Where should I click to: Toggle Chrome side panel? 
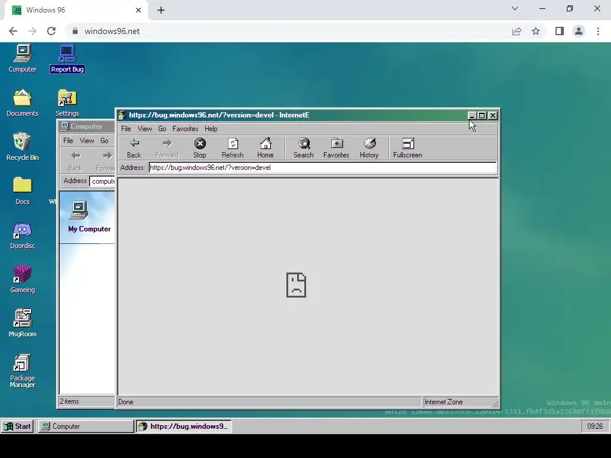point(560,31)
